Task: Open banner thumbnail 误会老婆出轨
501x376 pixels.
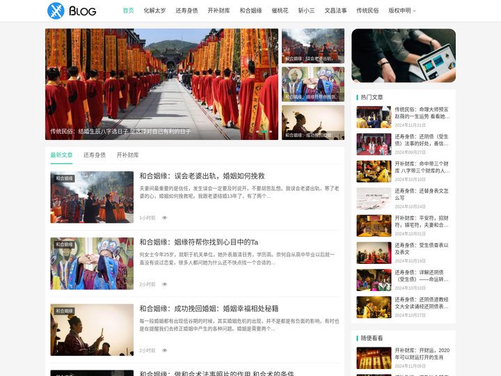Action: [x=313, y=46]
